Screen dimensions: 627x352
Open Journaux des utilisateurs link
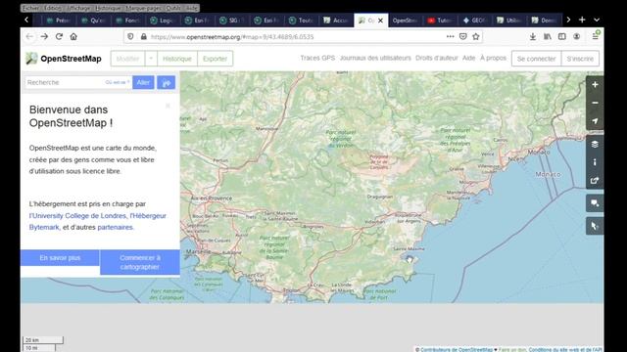[x=375, y=58]
